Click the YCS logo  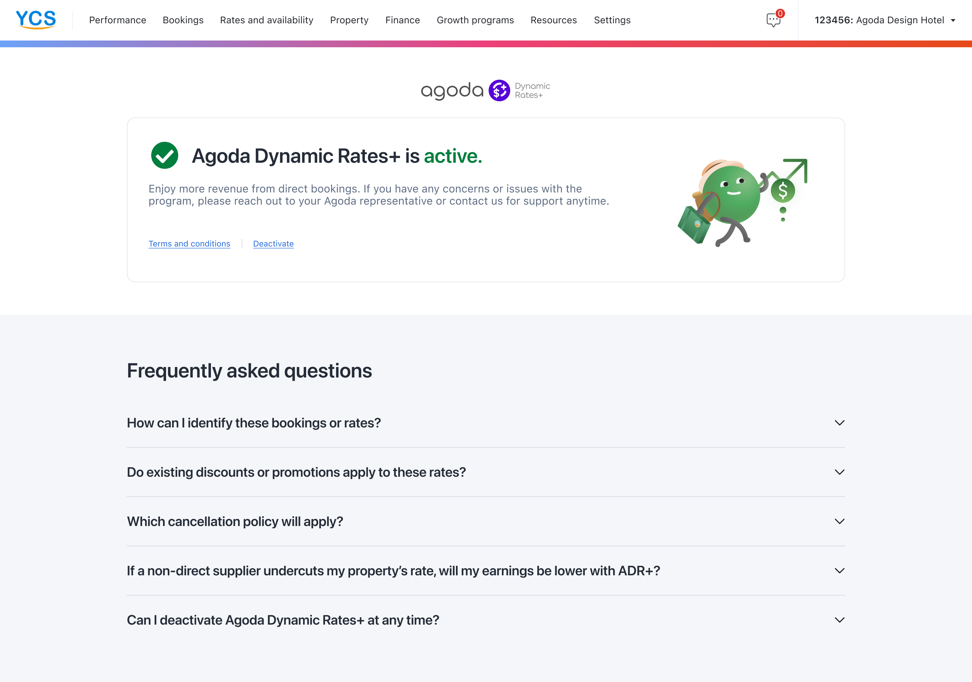[36, 20]
